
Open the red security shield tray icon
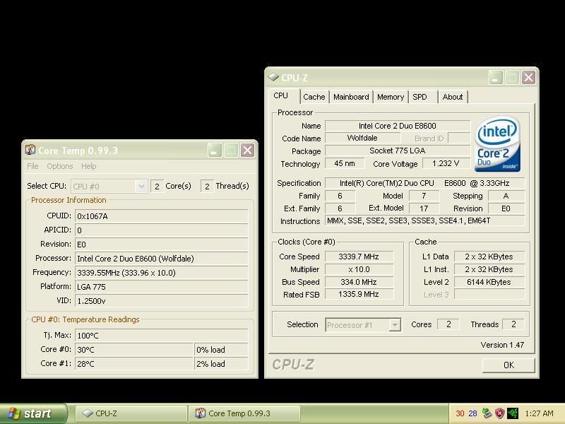coord(499,413)
